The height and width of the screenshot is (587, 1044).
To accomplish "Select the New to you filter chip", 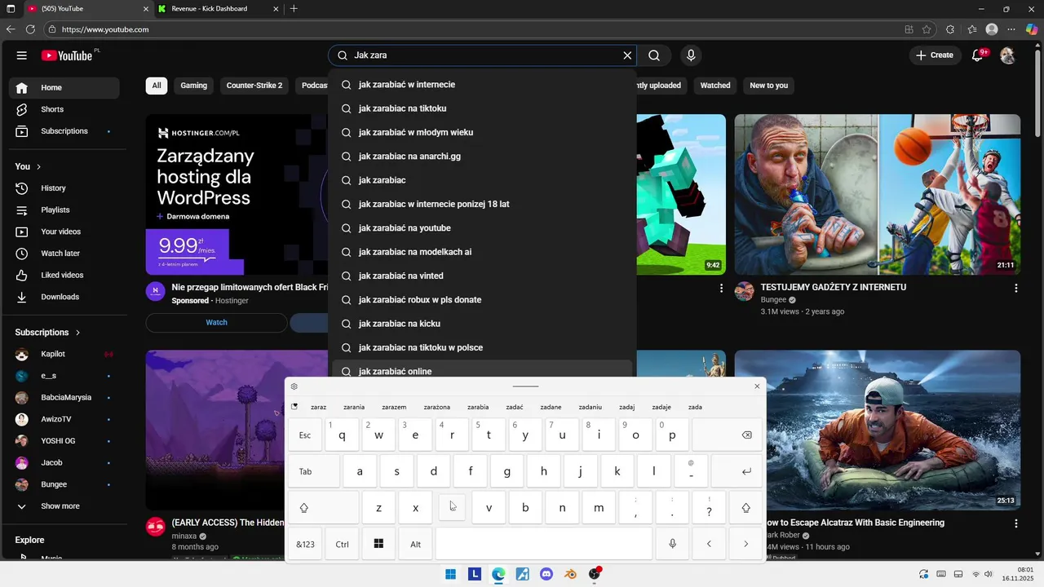I will coord(769,86).
